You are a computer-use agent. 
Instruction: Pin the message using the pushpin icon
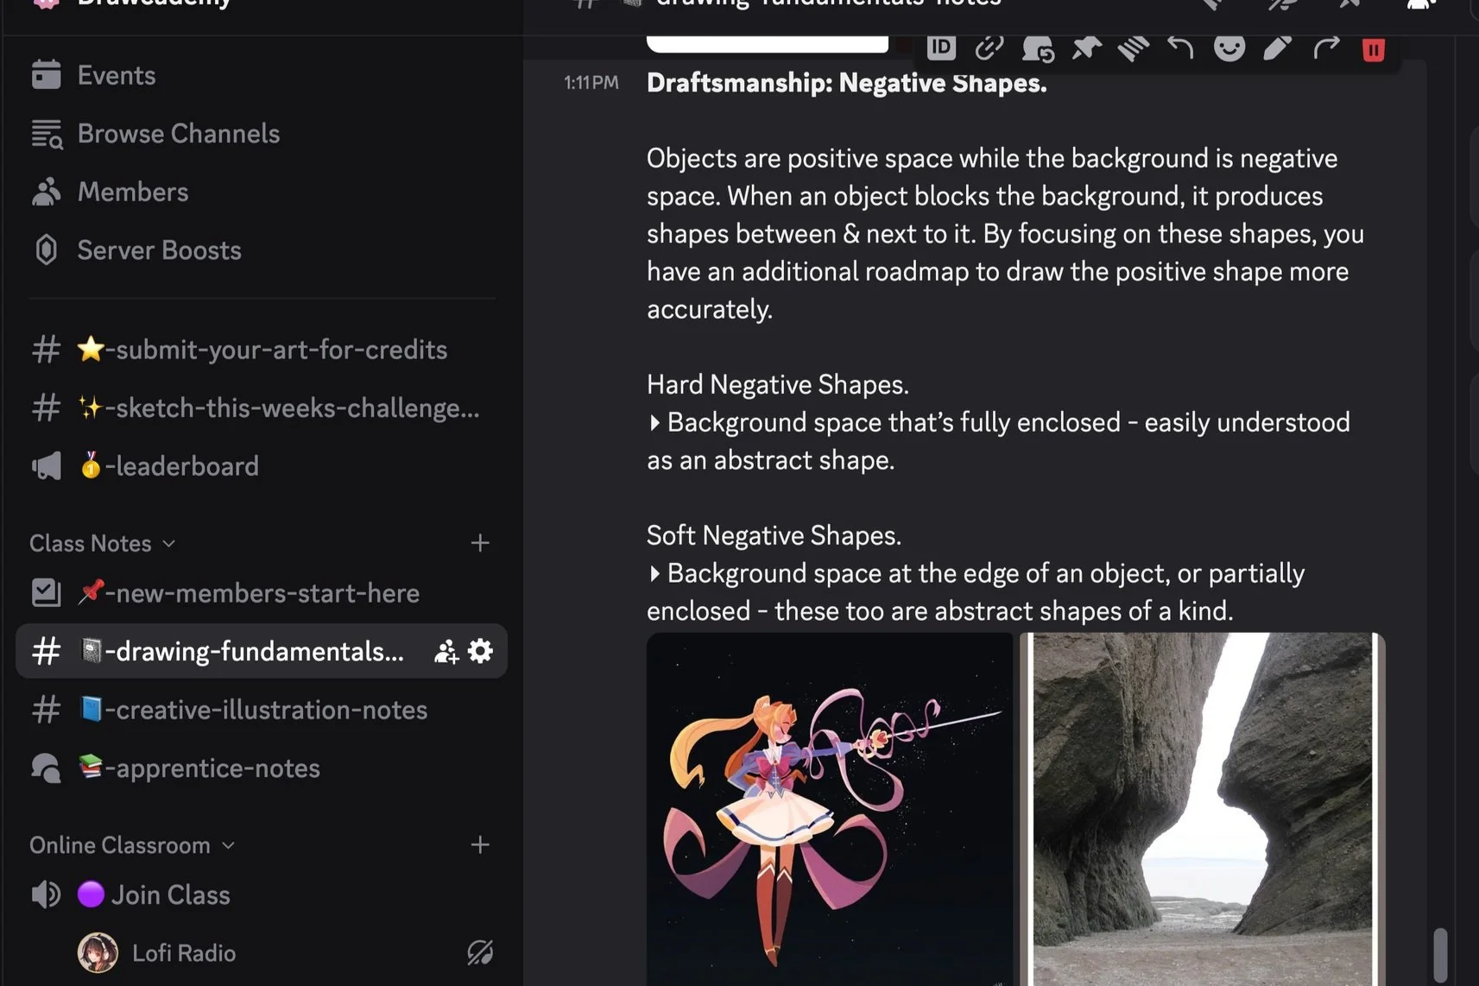click(x=1086, y=47)
